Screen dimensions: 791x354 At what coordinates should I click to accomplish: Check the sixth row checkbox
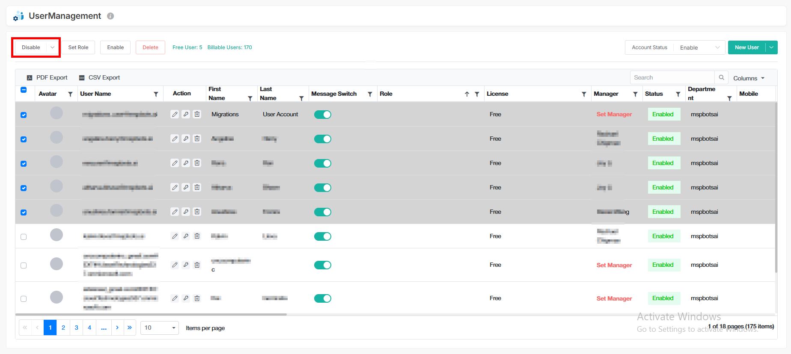coord(24,237)
